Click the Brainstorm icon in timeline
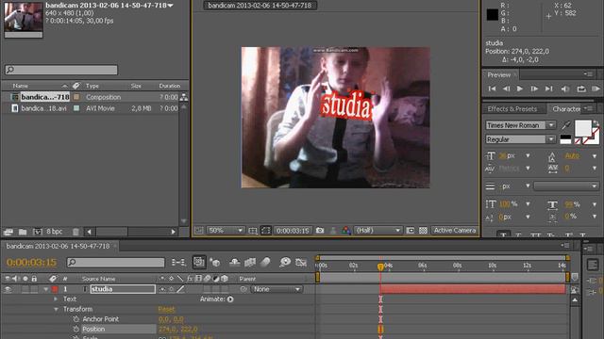The height and width of the screenshot is (339, 604). pyautogui.click(x=285, y=262)
